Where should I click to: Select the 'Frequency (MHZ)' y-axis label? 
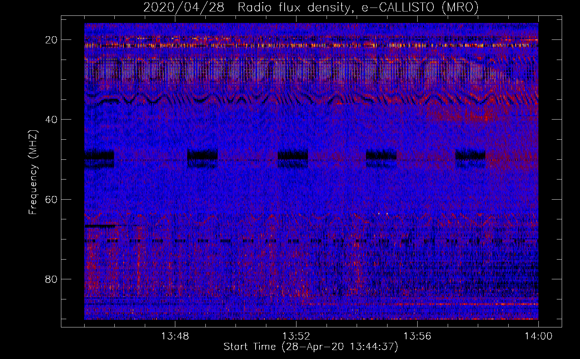tap(33, 172)
